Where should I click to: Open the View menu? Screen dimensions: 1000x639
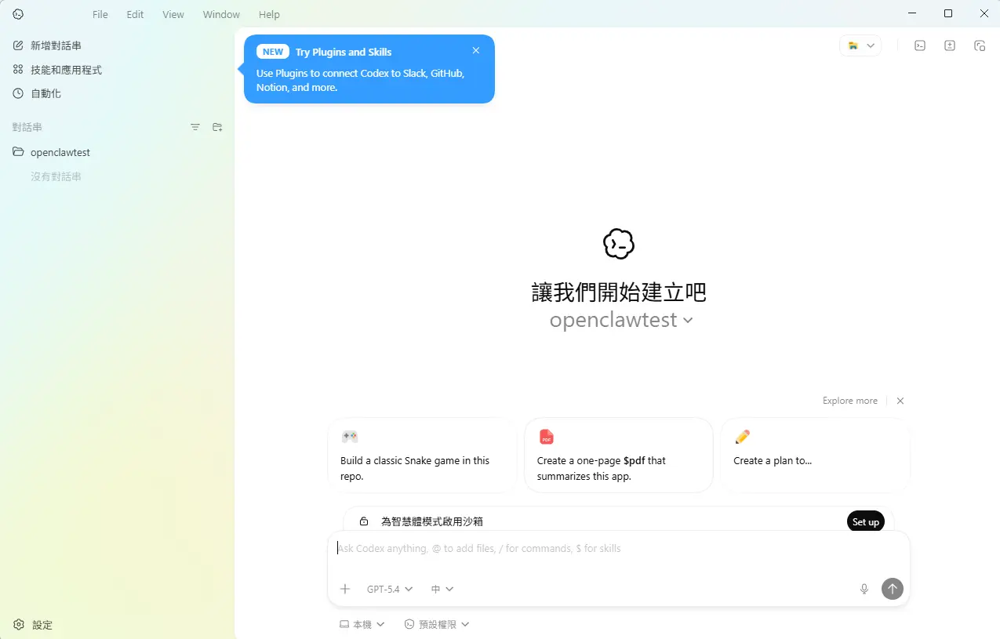pos(173,14)
